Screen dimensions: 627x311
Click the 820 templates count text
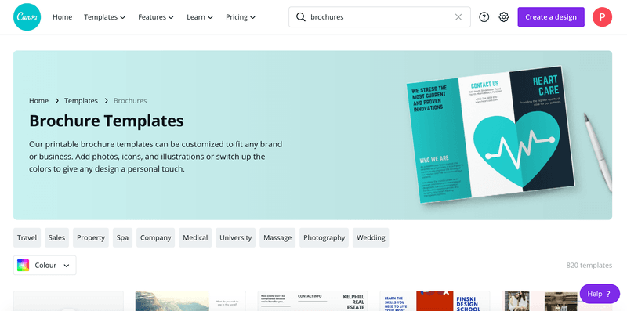pos(589,265)
